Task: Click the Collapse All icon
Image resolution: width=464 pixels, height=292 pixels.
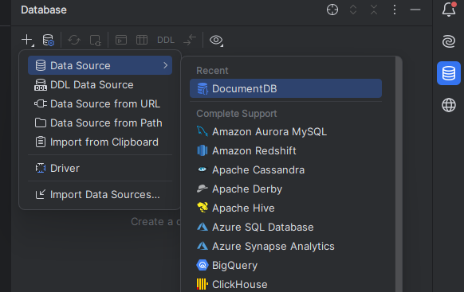Action: click(374, 10)
